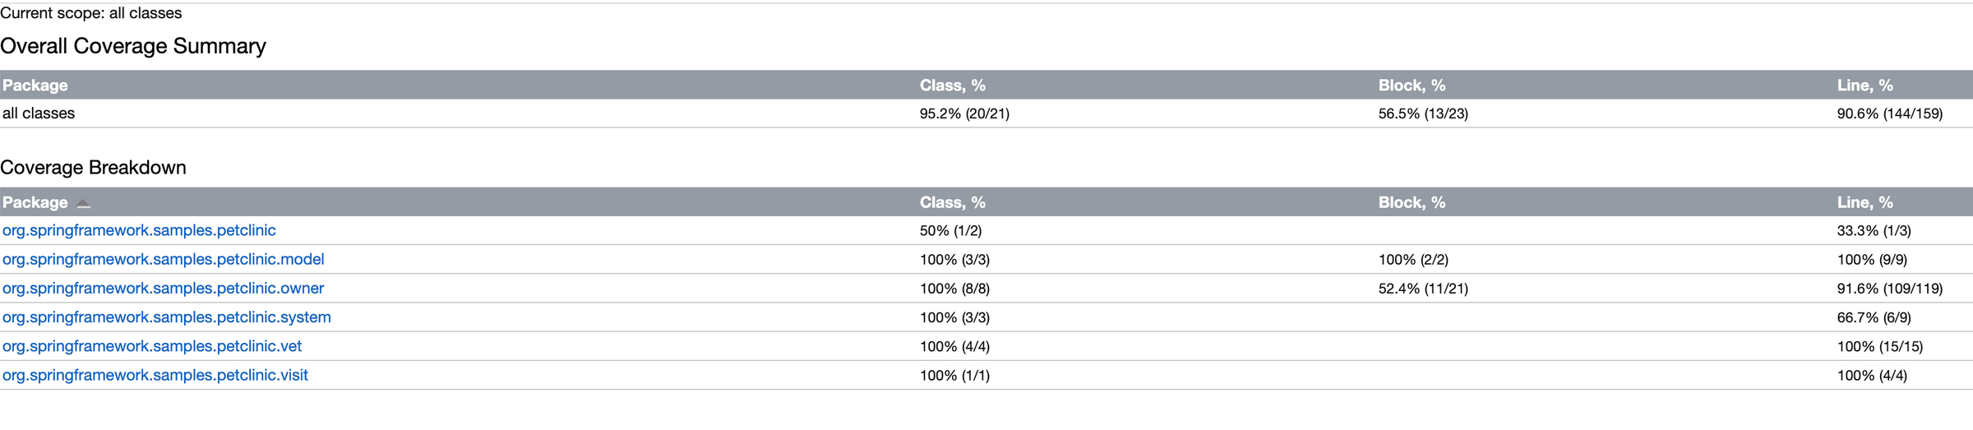Click the "Current scope: all classes" text
This screenshot has width=1973, height=430.
91,13
